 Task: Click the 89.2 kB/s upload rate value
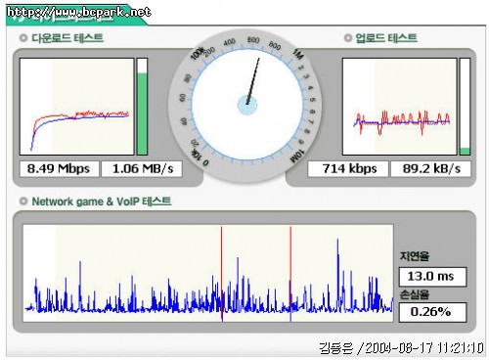tap(430, 169)
